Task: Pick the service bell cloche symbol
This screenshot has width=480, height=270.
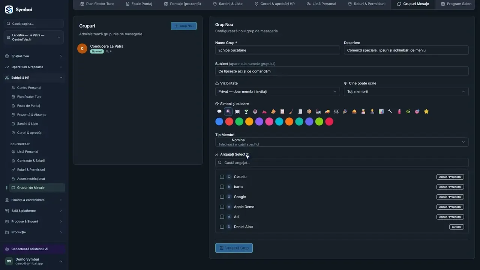Action: click(x=354, y=111)
